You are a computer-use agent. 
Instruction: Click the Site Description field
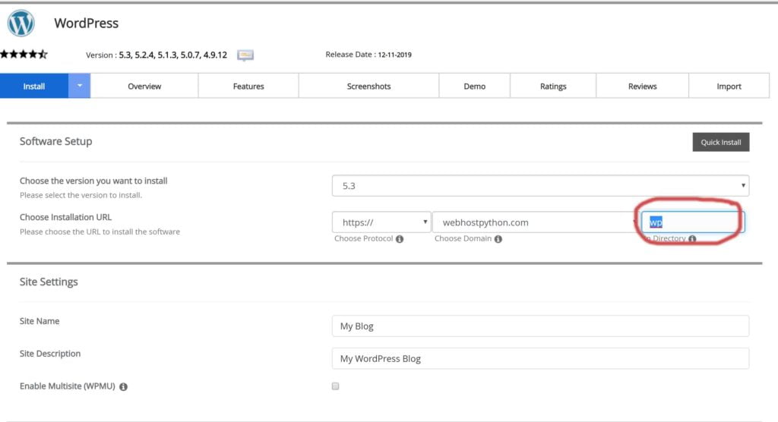(x=540, y=358)
